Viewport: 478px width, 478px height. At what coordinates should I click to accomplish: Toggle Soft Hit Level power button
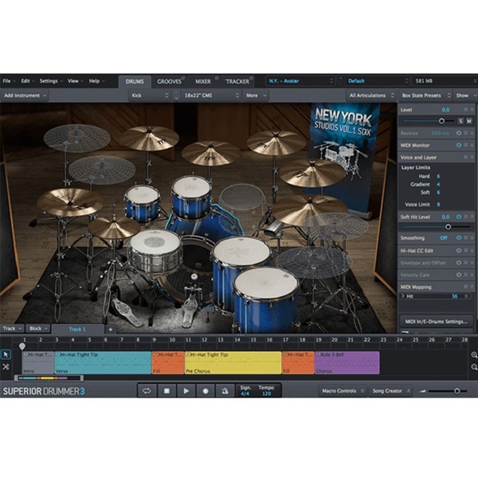click(x=459, y=217)
